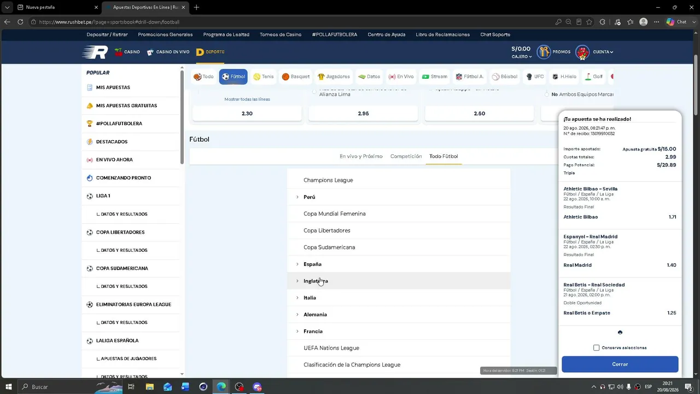Select the H.Hielo sport filter
The image size is (700, 394).
[x=564, y=77]
